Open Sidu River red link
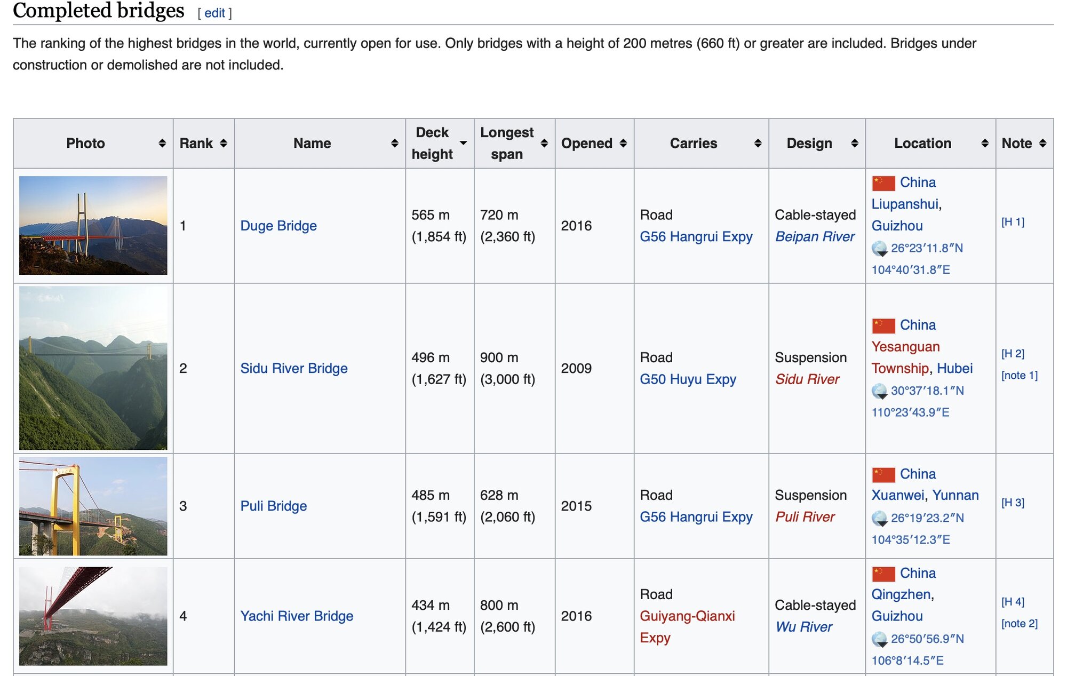1067x676 pixels. 807,379
